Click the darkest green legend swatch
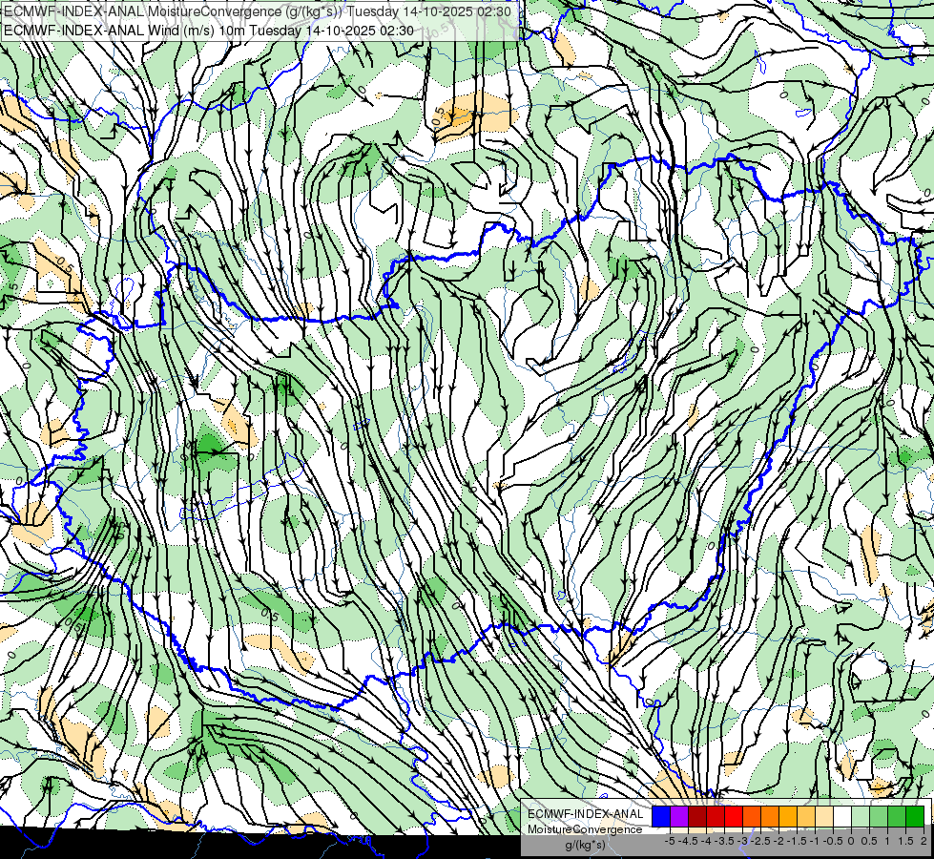 [915, 816]
